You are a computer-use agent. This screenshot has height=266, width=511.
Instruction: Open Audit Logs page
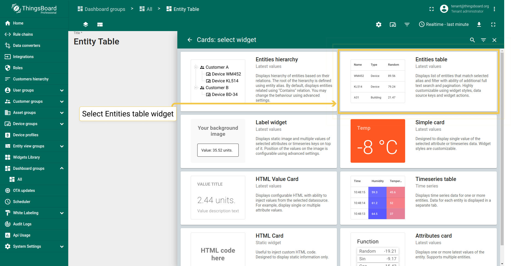[x=34, y=224]
